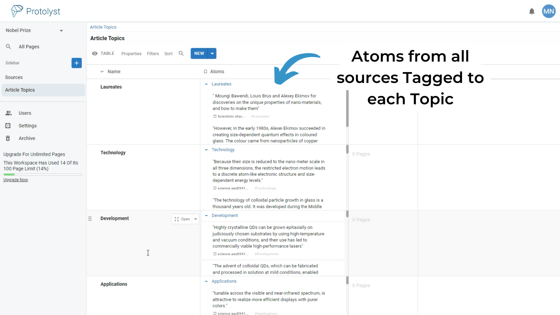Click the search magnifier in the table toolbar
Image resolution: width=560 pixels, height=315 pixels.
tap(181, 53)
